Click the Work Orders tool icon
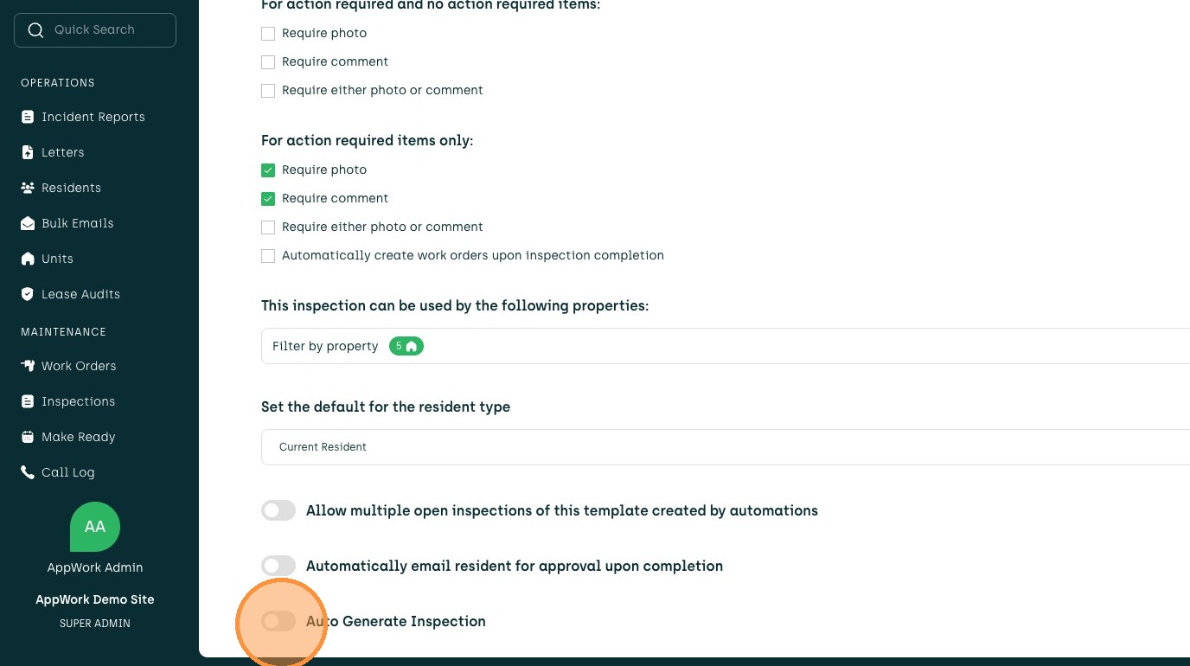 [28, 366]
